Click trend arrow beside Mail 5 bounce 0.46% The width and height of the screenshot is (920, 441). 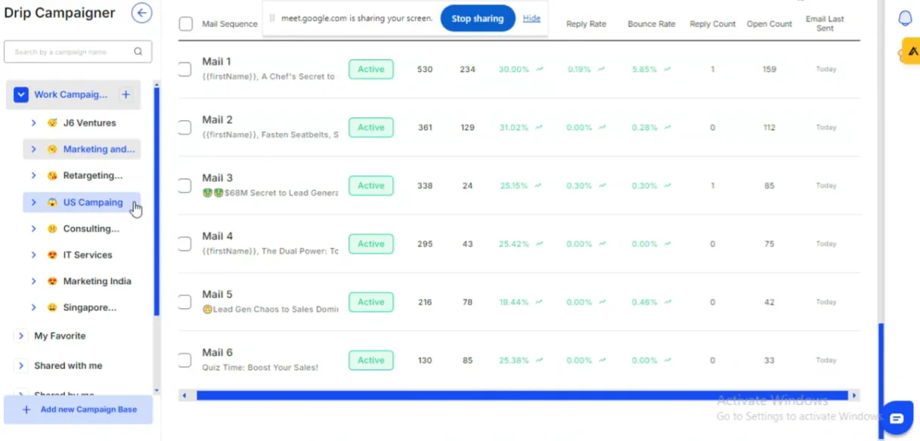click(668, 302)
